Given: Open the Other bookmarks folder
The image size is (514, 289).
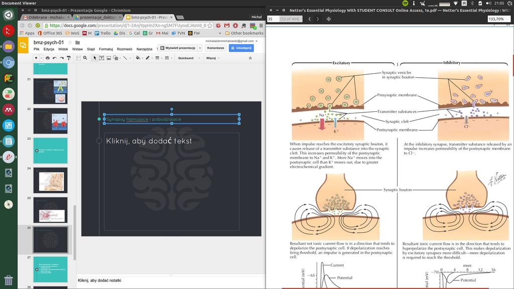Looking at the screenshot, I should pos(244,33).
